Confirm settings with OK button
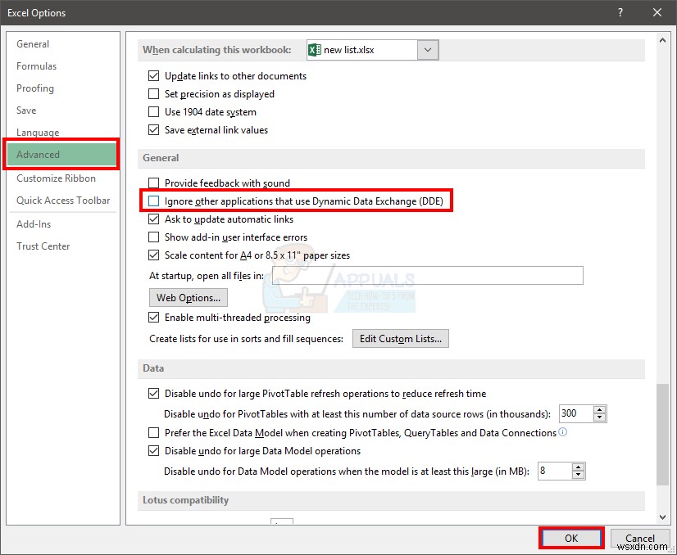This screenshot has width=677, height=555. [x=571, y=538]
